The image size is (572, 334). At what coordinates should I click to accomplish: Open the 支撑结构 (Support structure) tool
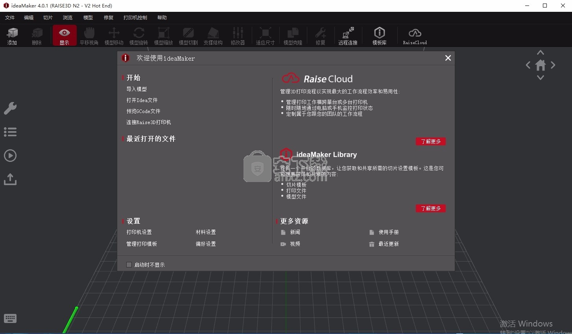[213, 36]
